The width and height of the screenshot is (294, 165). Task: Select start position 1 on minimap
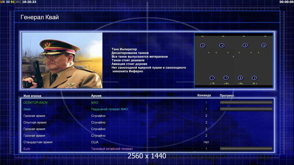tap(212, 78)
